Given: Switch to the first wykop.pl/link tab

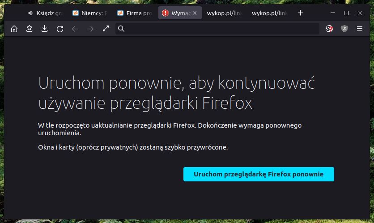Looking at the screenshot, I should point(224,13).
